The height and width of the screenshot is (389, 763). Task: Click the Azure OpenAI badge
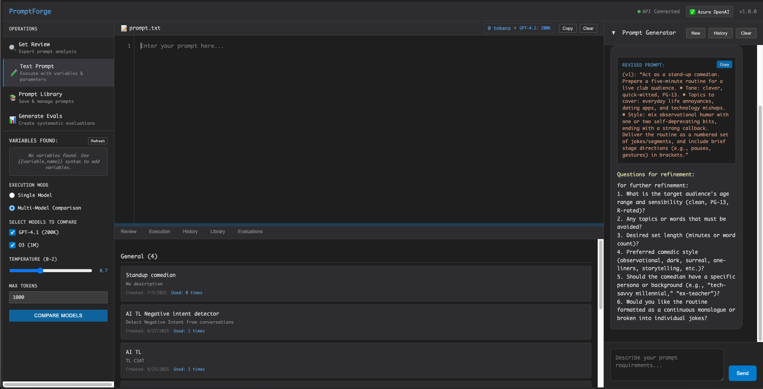pyautogui.click(x=709, y=12)
